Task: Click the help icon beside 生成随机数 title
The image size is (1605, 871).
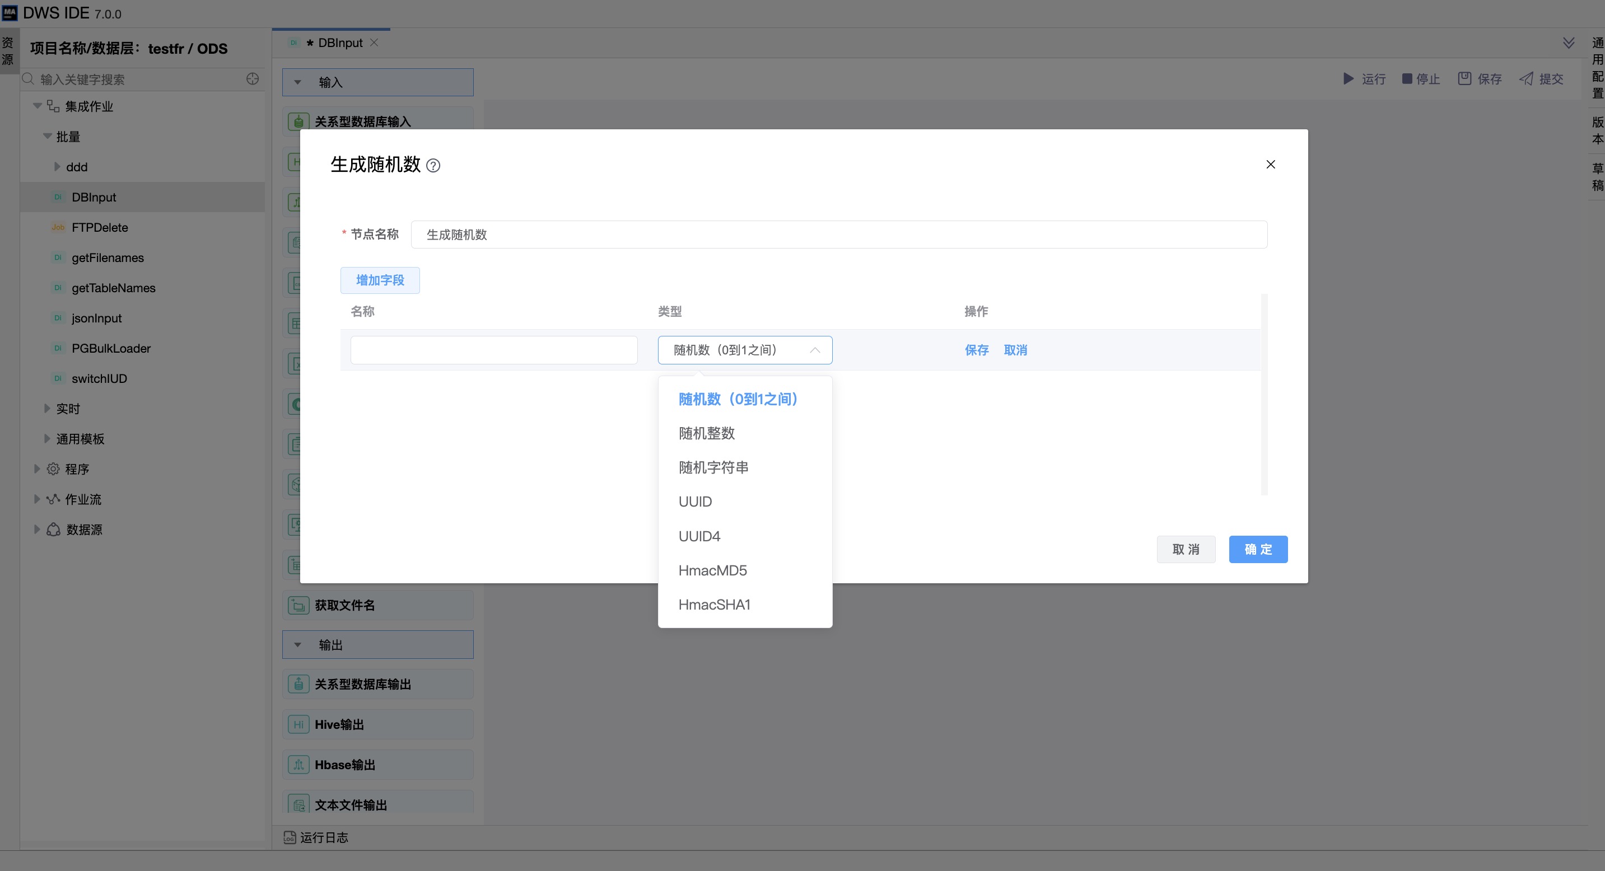Action: pyautogui.click(x=433, y=166)
